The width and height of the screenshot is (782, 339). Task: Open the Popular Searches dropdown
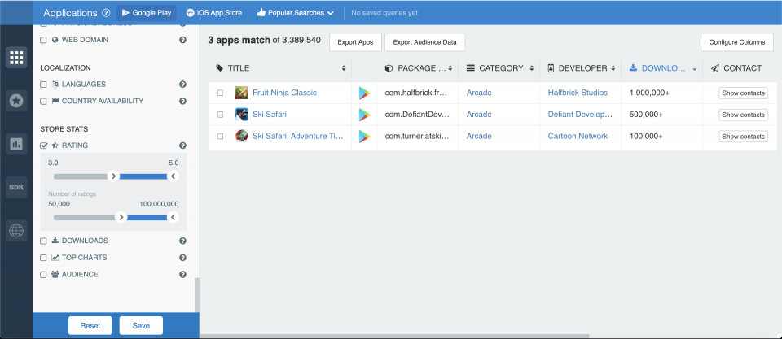pyautogui.click(x=295, y=13)
